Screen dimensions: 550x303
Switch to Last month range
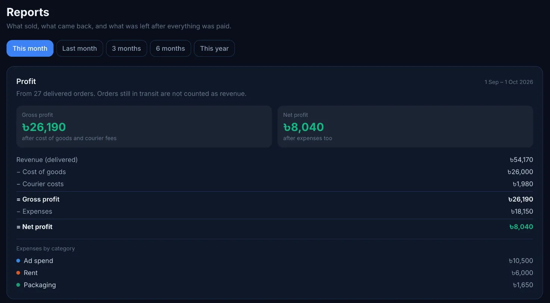pos(79,49)
